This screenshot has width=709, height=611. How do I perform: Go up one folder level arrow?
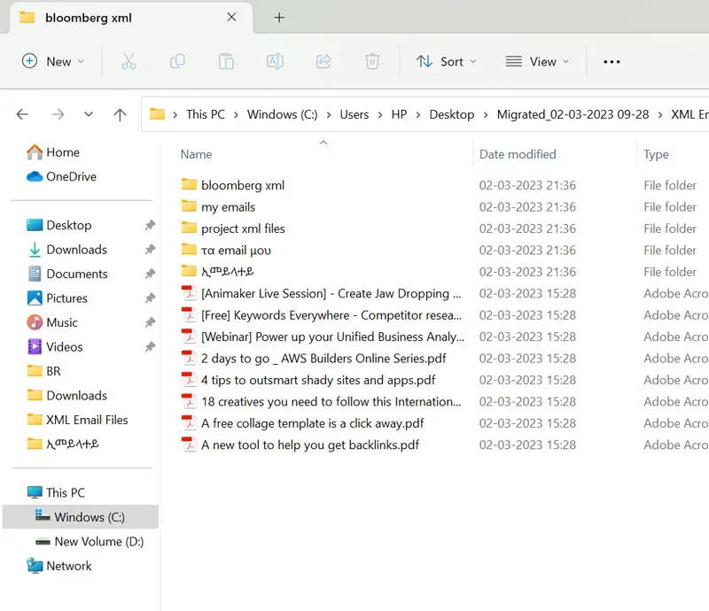(x=121, y=114)
